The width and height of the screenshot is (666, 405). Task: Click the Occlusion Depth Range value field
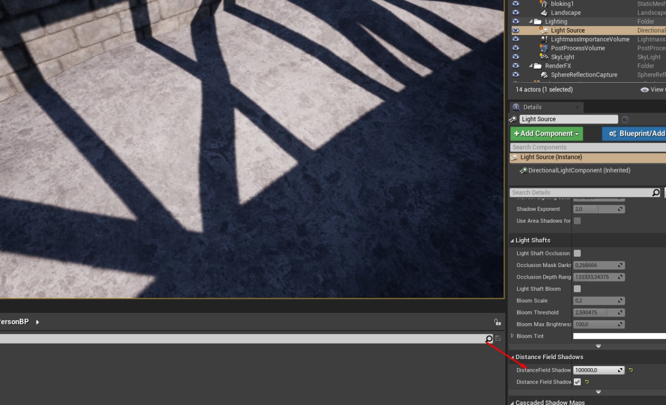coord(599,277)
